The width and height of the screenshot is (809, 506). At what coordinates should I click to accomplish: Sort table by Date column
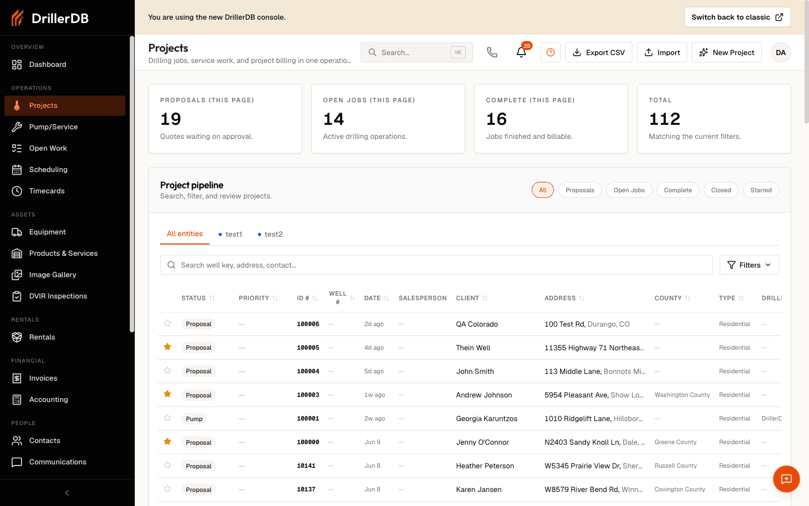point(376,298)
